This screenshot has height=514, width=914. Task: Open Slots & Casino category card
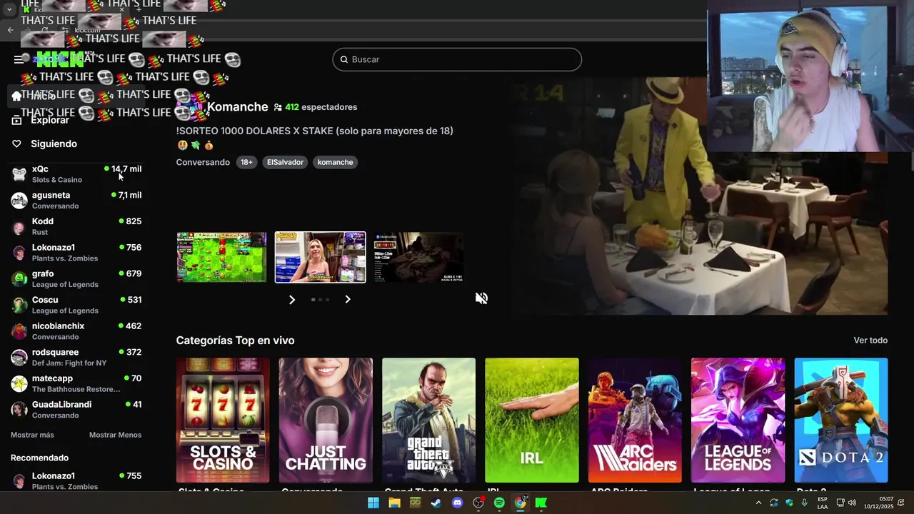pyautogui.click(x=223, y=420)
